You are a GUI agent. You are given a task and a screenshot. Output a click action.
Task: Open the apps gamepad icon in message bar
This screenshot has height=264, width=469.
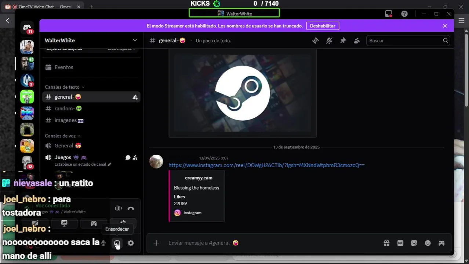coord(441,243)
